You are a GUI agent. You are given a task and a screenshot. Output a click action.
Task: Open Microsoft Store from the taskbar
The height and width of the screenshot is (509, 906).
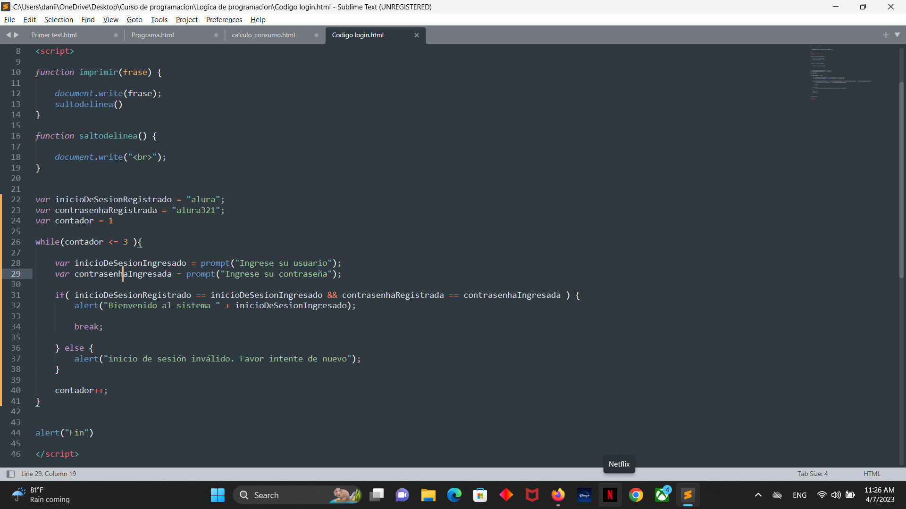point(480,495)
